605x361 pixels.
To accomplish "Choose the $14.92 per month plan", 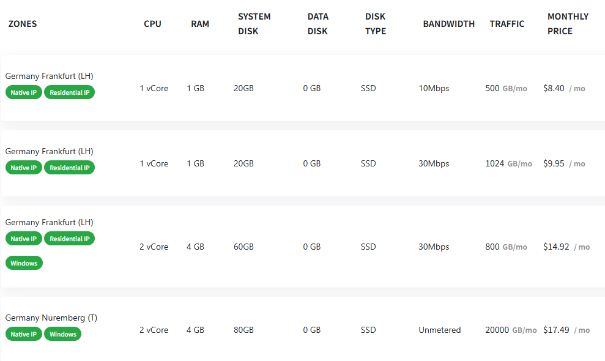I will click(x=303, y=247).
